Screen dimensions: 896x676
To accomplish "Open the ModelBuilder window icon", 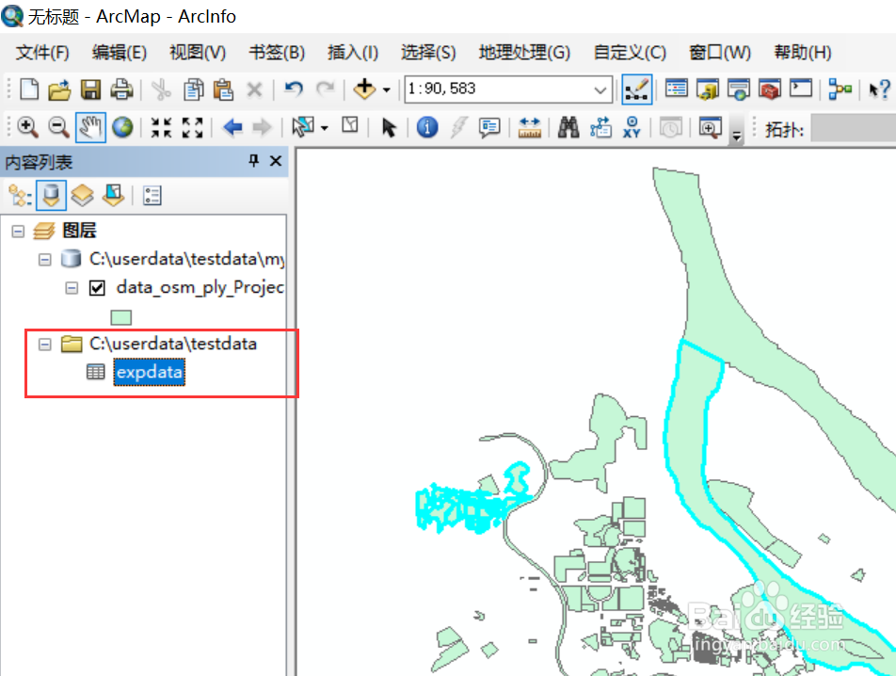I will 840,89.
